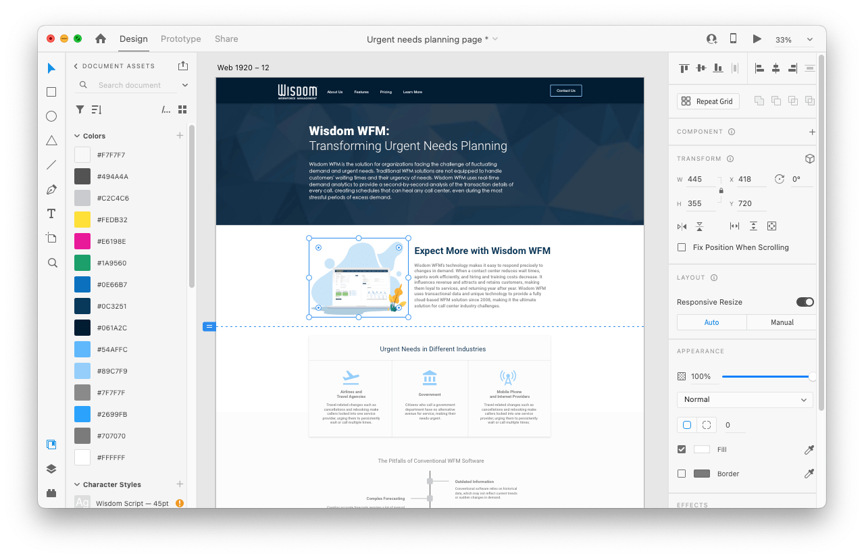Select the Line tool
This screenshot has width=864, height=558.
coord(51,165)
